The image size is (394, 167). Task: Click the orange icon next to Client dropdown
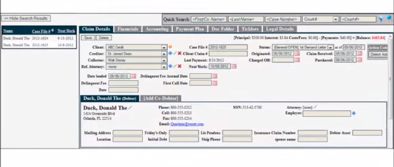point(170,47)
